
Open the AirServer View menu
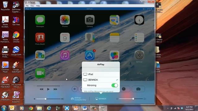pos(32,6)
